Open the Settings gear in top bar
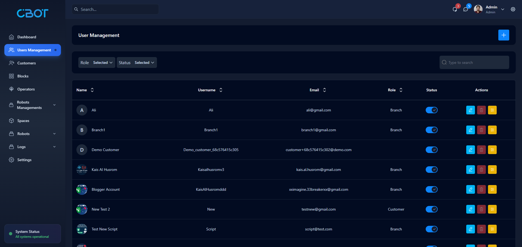Image resolution: width=522 pixels, height=247 pixels. [513, 9]
